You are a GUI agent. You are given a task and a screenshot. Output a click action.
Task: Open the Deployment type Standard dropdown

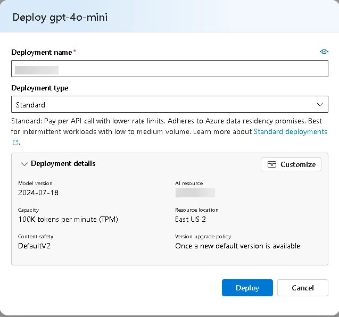(170, 104)
